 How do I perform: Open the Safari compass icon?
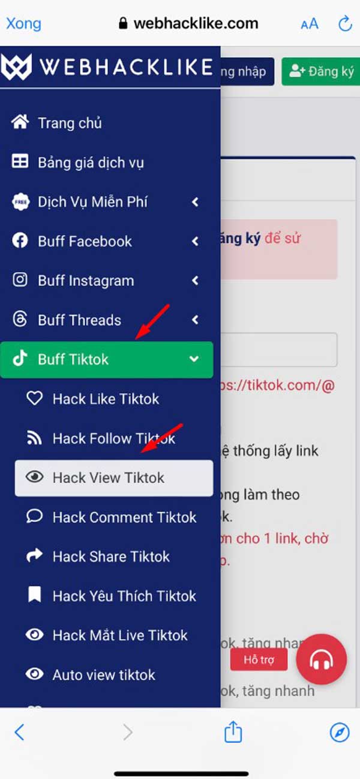340,732
